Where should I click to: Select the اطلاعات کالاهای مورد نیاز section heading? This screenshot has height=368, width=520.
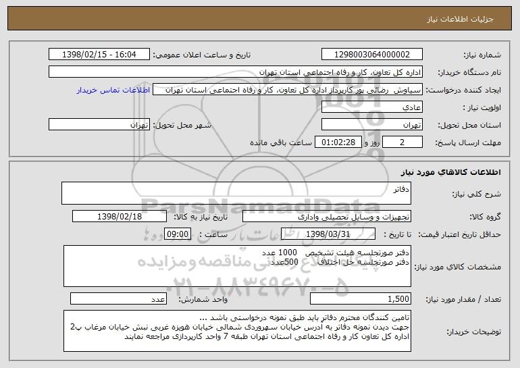[x=450, y=172]
